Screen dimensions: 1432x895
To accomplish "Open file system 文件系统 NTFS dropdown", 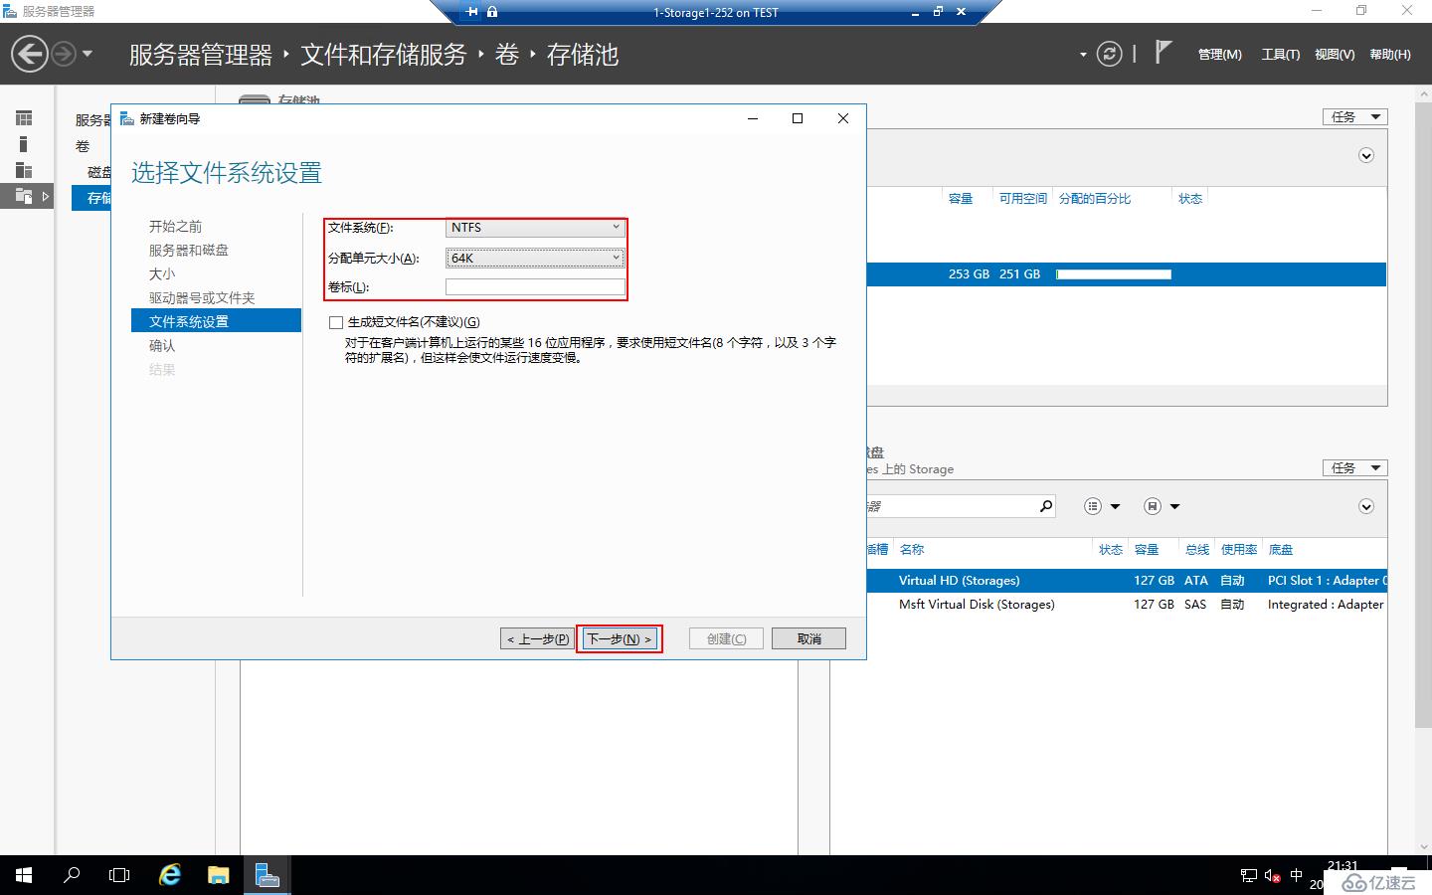I will pyautogui.click(x=535, y=228).
